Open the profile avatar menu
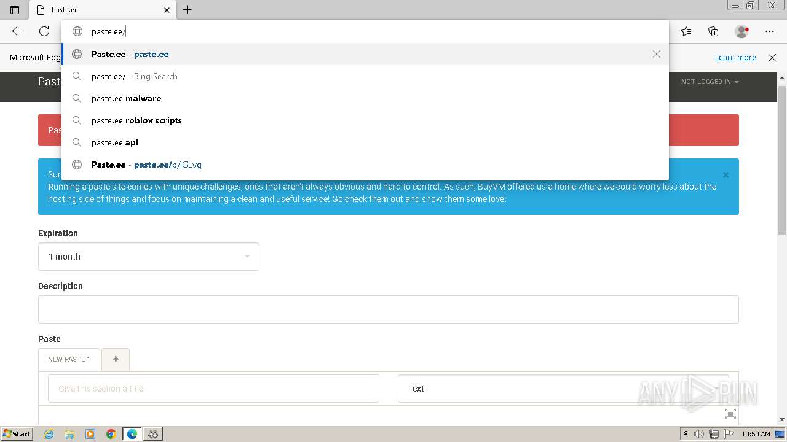 click(x=742, y=31)
